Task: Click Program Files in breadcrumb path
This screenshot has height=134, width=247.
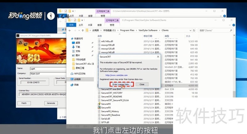Action: [x=127, y=30]
